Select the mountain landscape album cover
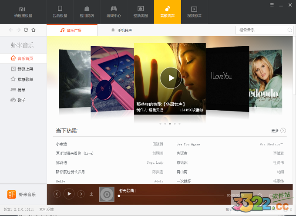This screenshot has width=296, height=216. (75, 79)
